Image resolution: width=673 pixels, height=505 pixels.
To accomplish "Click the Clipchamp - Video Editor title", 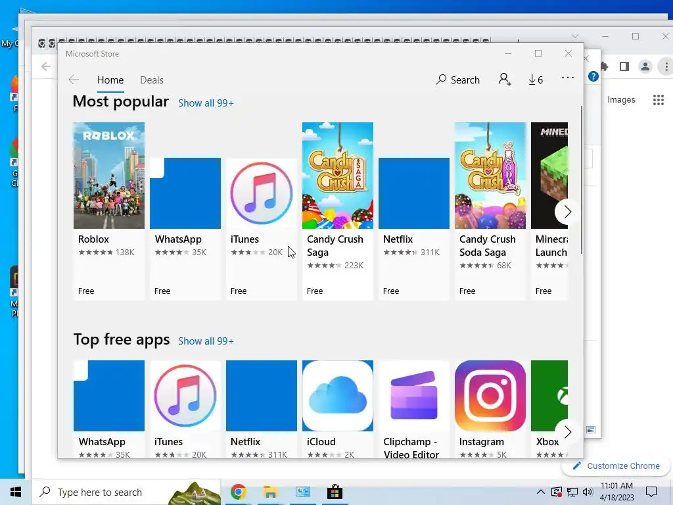I will point(411,448).
